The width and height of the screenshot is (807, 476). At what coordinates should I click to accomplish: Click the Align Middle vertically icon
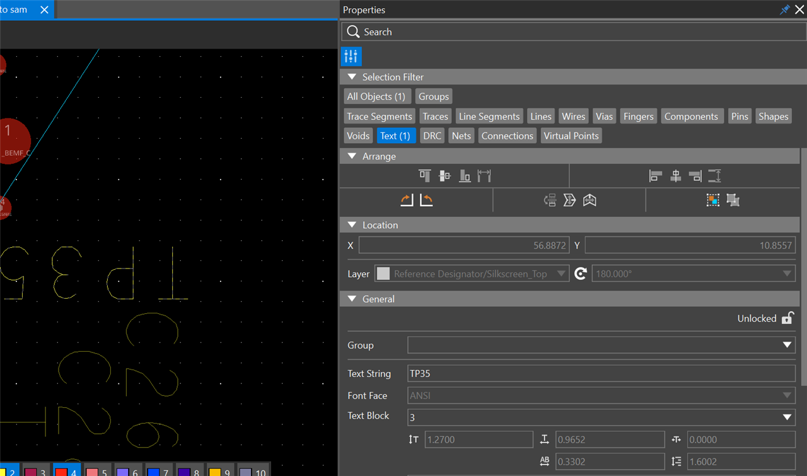[444, 176]
